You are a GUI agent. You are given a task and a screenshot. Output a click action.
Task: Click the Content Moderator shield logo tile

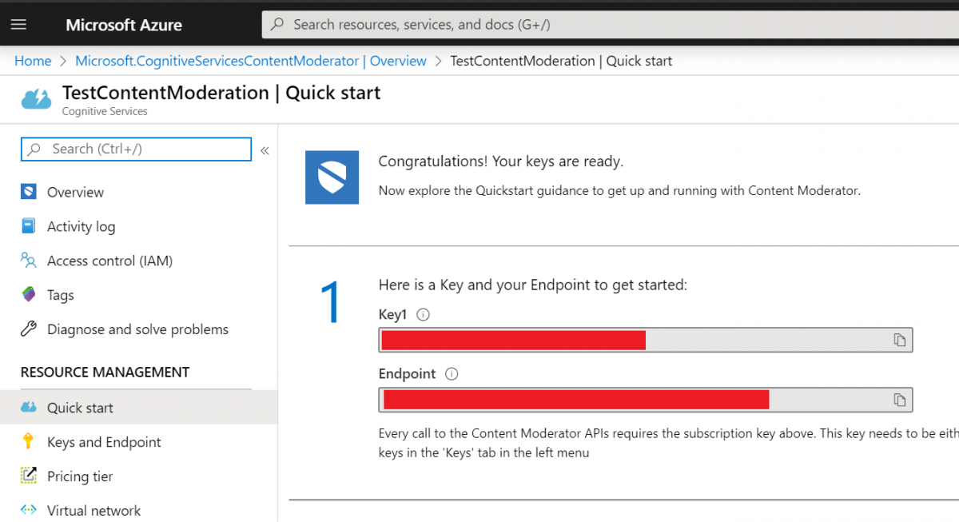pos(332,177)
